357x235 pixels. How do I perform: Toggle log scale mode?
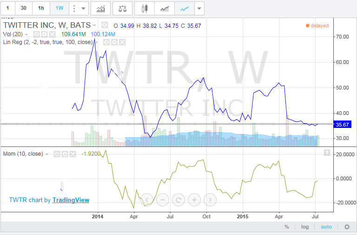point(305,227)
